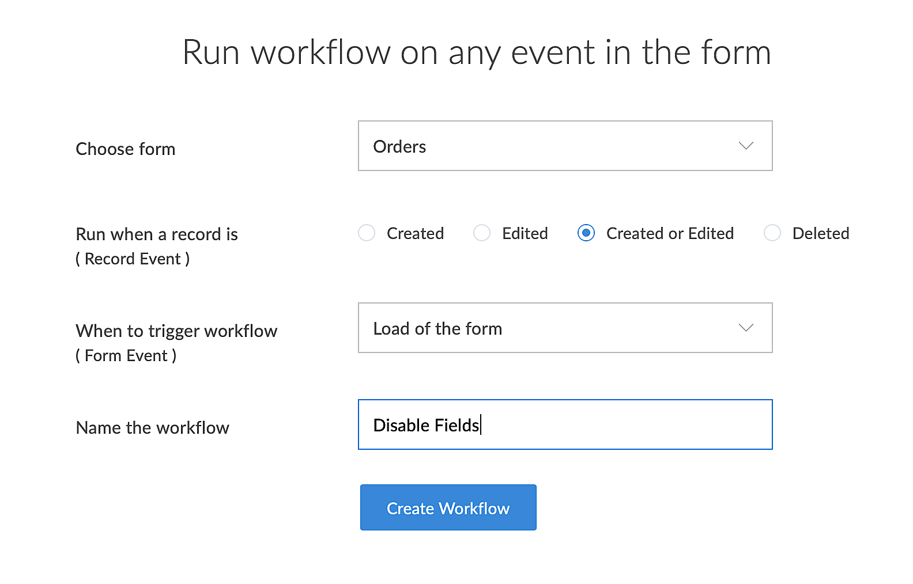
Task: Click the page heading about running workflow
Action: 477,52
